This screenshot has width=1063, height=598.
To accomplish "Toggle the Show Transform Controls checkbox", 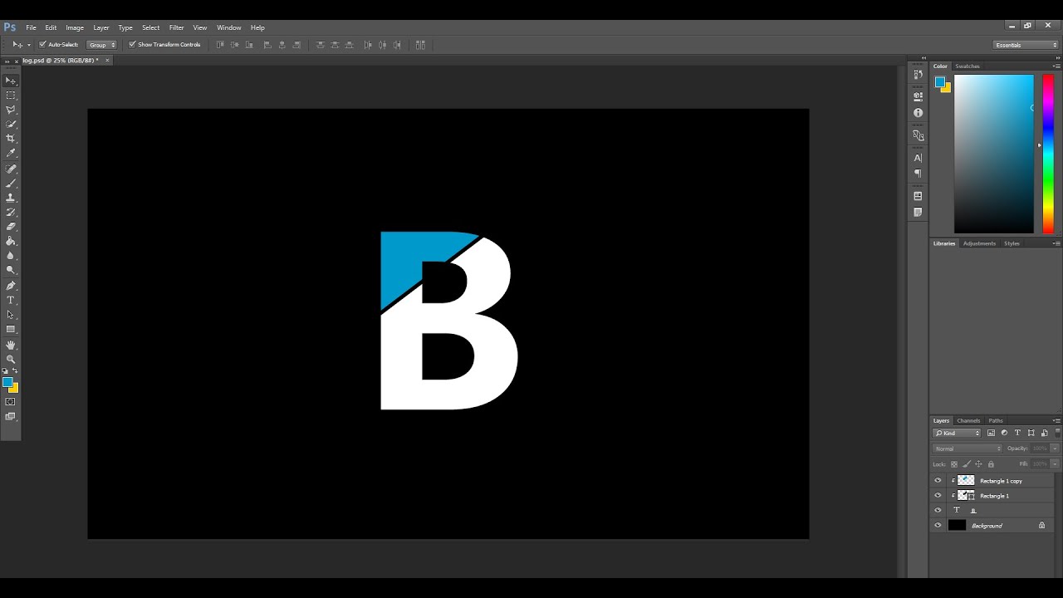I will tap(132, 45).
